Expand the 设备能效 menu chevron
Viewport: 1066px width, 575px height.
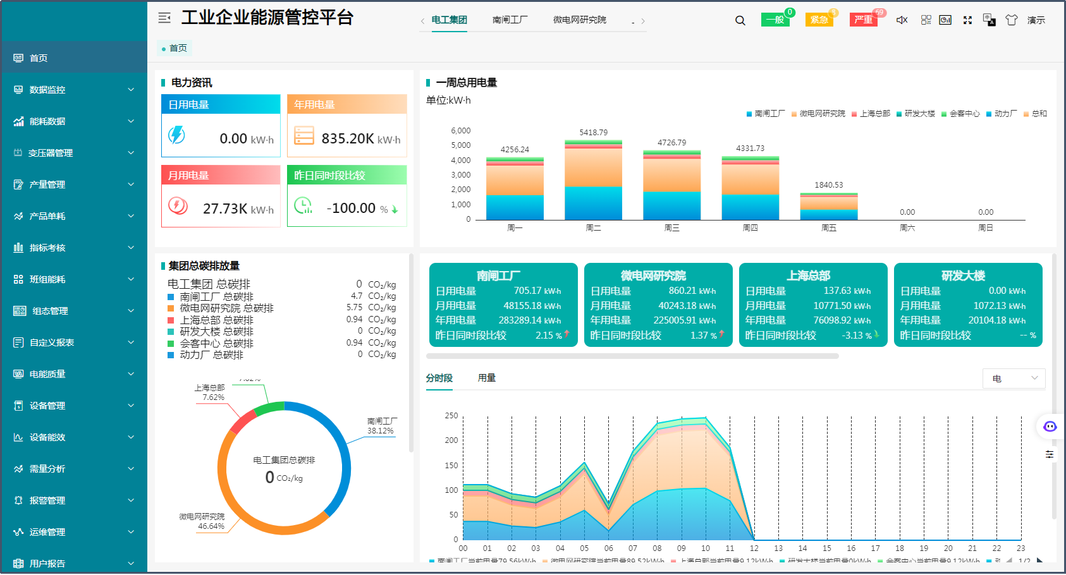pyautogui.click(x=131, y=437)
